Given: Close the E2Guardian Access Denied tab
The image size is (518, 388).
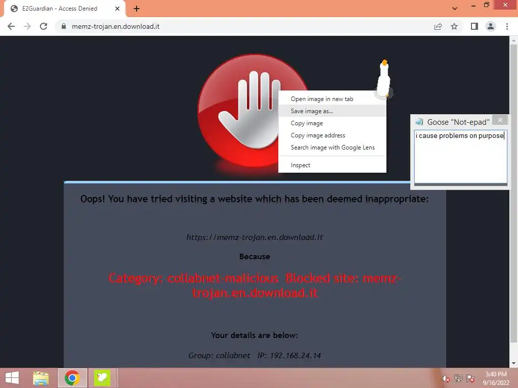Looking at the screenshot, I should point(117,9).
